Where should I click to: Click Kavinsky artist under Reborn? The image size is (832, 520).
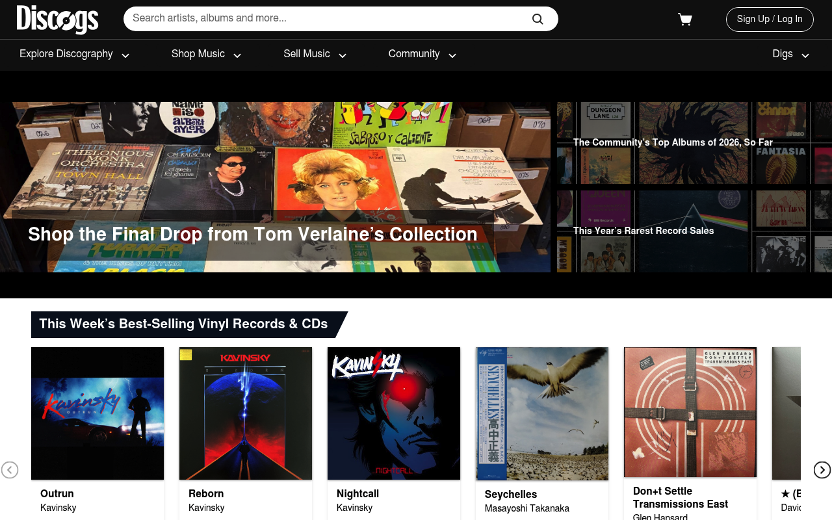pyautogui.click(x=207, y=508)
